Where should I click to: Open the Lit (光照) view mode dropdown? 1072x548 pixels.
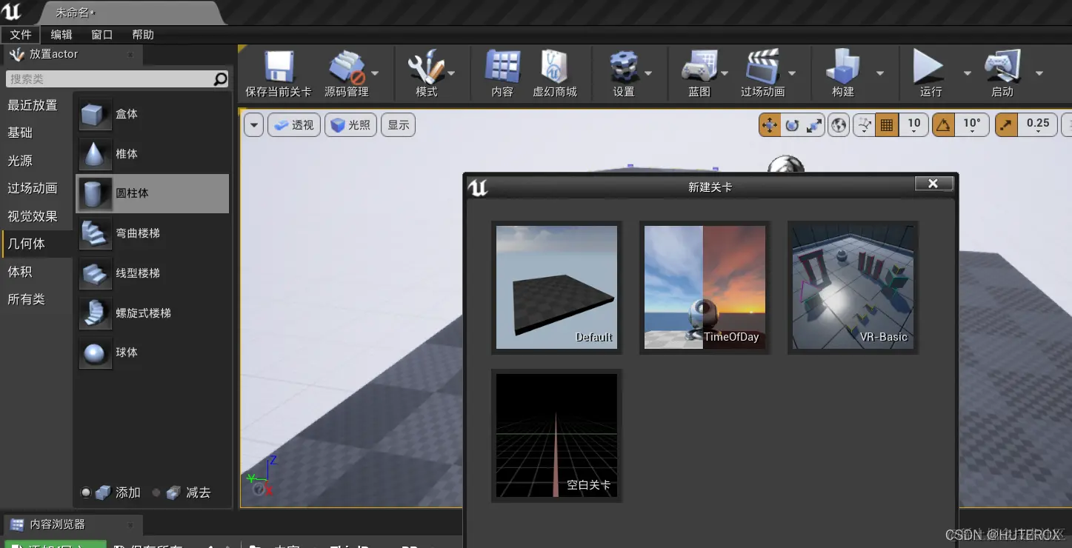coord(351,125)
